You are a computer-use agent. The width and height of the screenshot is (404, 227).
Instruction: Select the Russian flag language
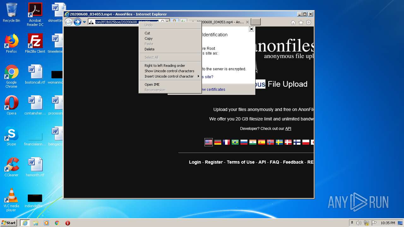tap(244, 143)
